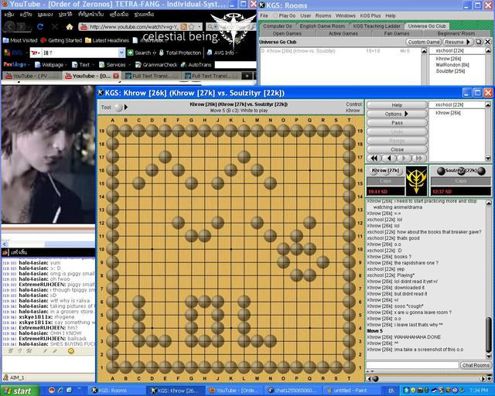The image size is (495, 396).
Task: Click Chat Rooms button
Action: (476, 365)
